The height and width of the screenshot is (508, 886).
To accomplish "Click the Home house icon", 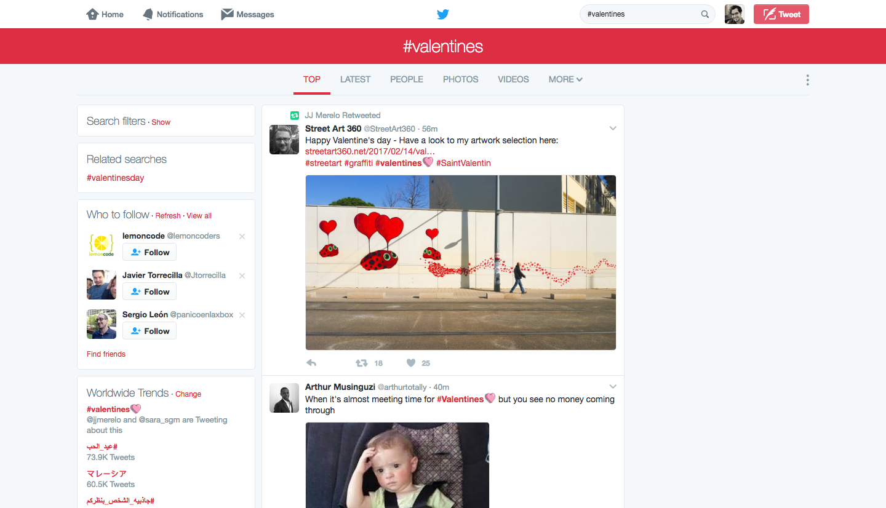I will pos(92,14).
